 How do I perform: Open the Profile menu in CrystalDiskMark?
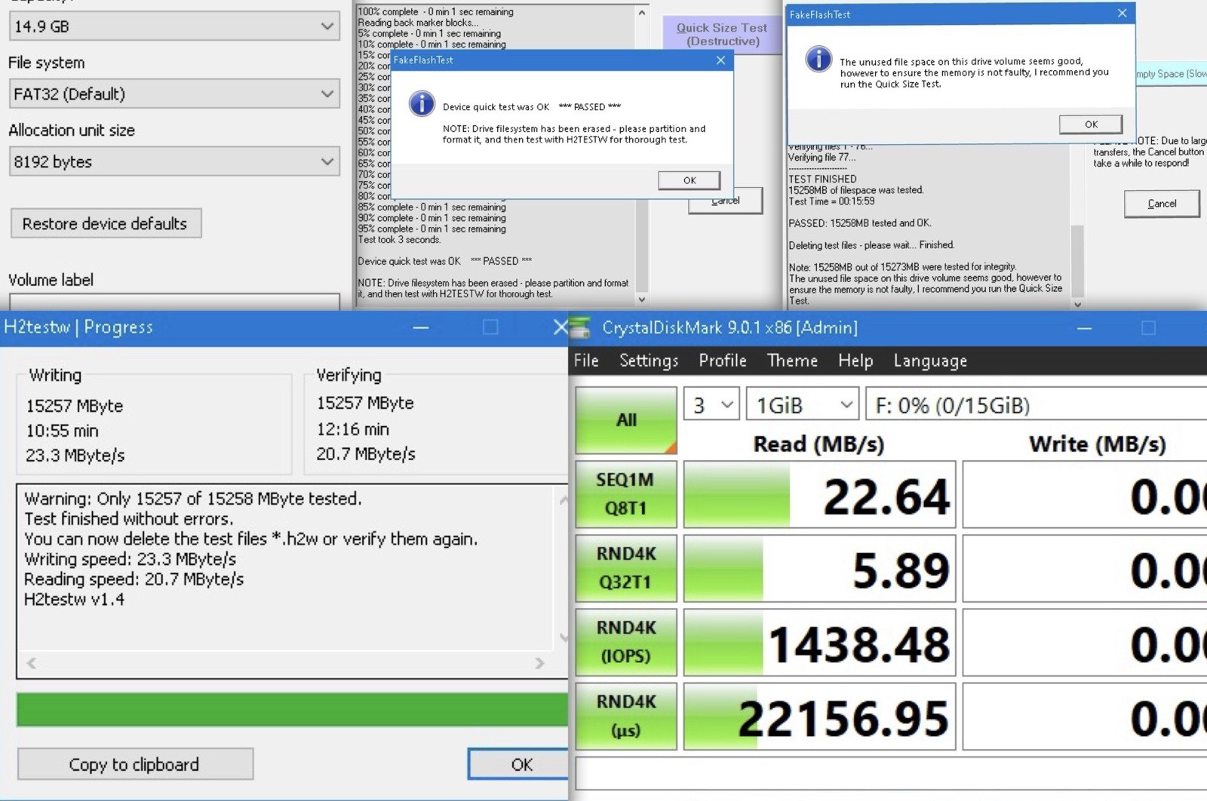tap(723, 361)
